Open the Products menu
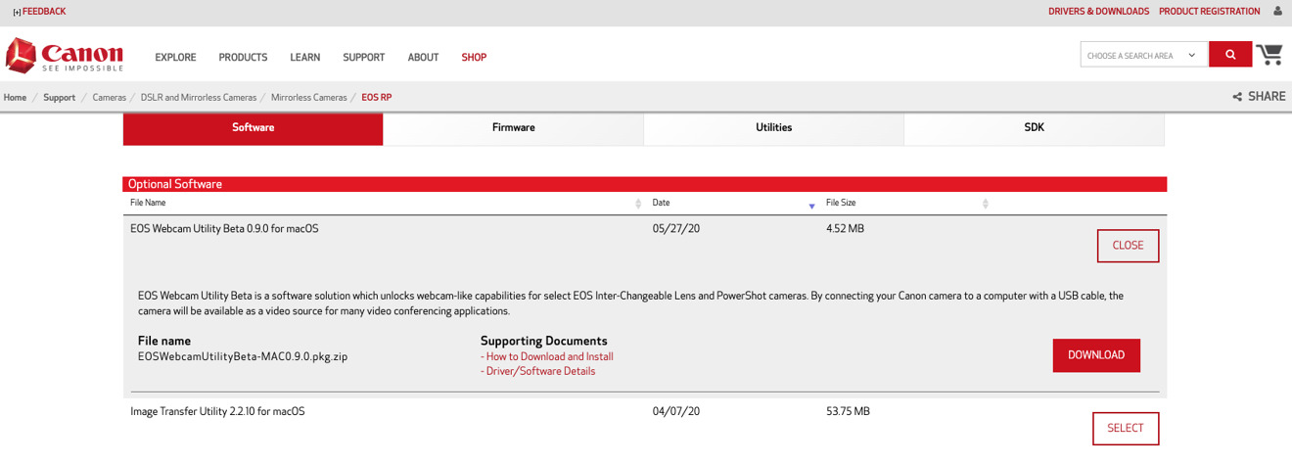This screenshot has height=463, width=1292. click(243, 58)
